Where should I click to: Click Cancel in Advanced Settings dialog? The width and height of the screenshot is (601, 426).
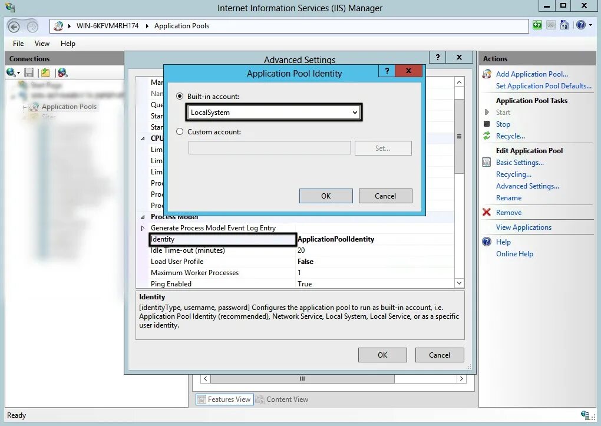[440, 355]
